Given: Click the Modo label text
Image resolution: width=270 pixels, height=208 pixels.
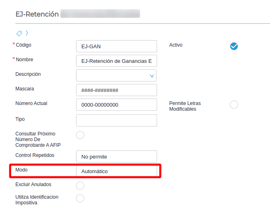Looking at the screenshot, I should [x=22, y=170].
